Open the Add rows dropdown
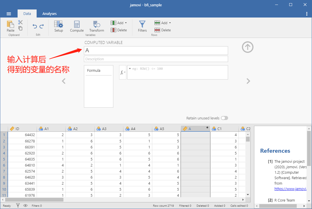 163,23
